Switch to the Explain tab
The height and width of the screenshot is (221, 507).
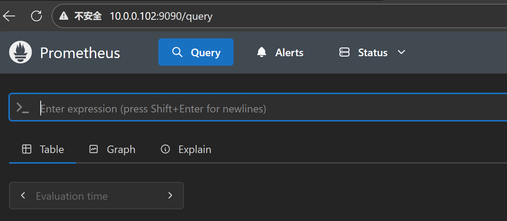coord(186,150)
